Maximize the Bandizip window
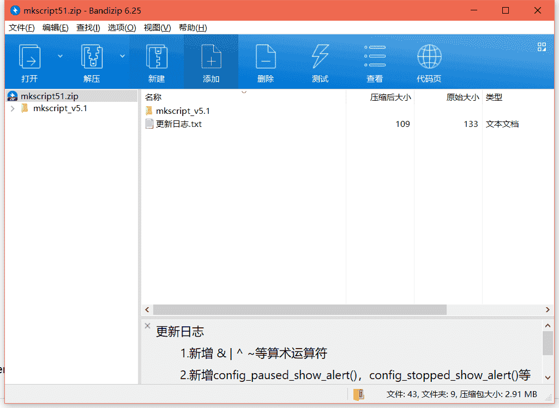Screen dimensions: 559x408 coord(506,10)
